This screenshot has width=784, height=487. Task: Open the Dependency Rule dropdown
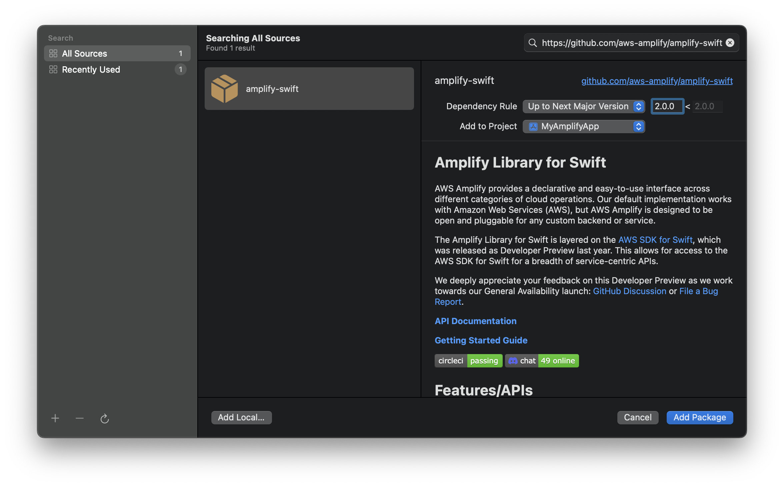(584, 106)
